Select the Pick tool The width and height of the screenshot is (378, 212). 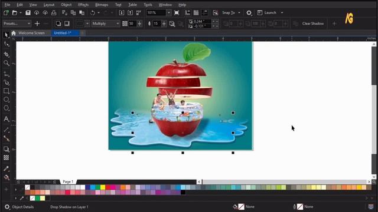(6, 35)
